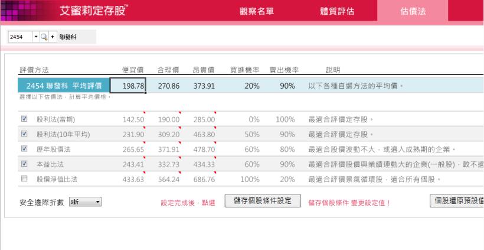Click the 合理價 column header
484x250 pixels.
pos(168,70)
